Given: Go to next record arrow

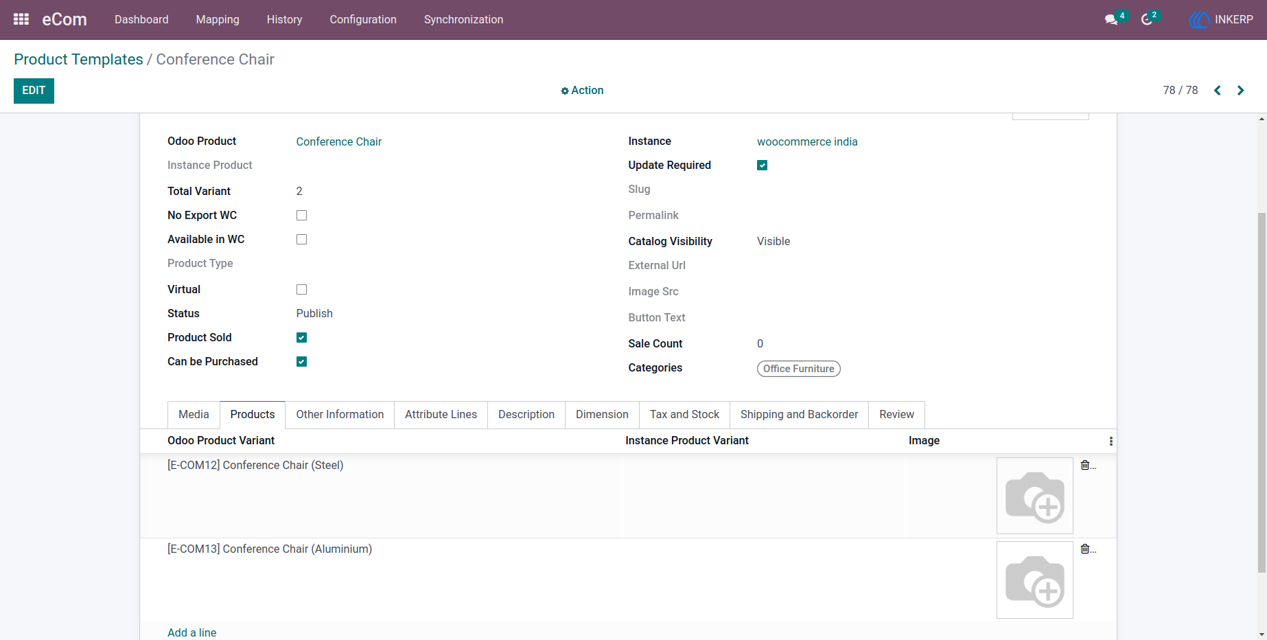Looking at the screenshot, I should click(1241, 91).
